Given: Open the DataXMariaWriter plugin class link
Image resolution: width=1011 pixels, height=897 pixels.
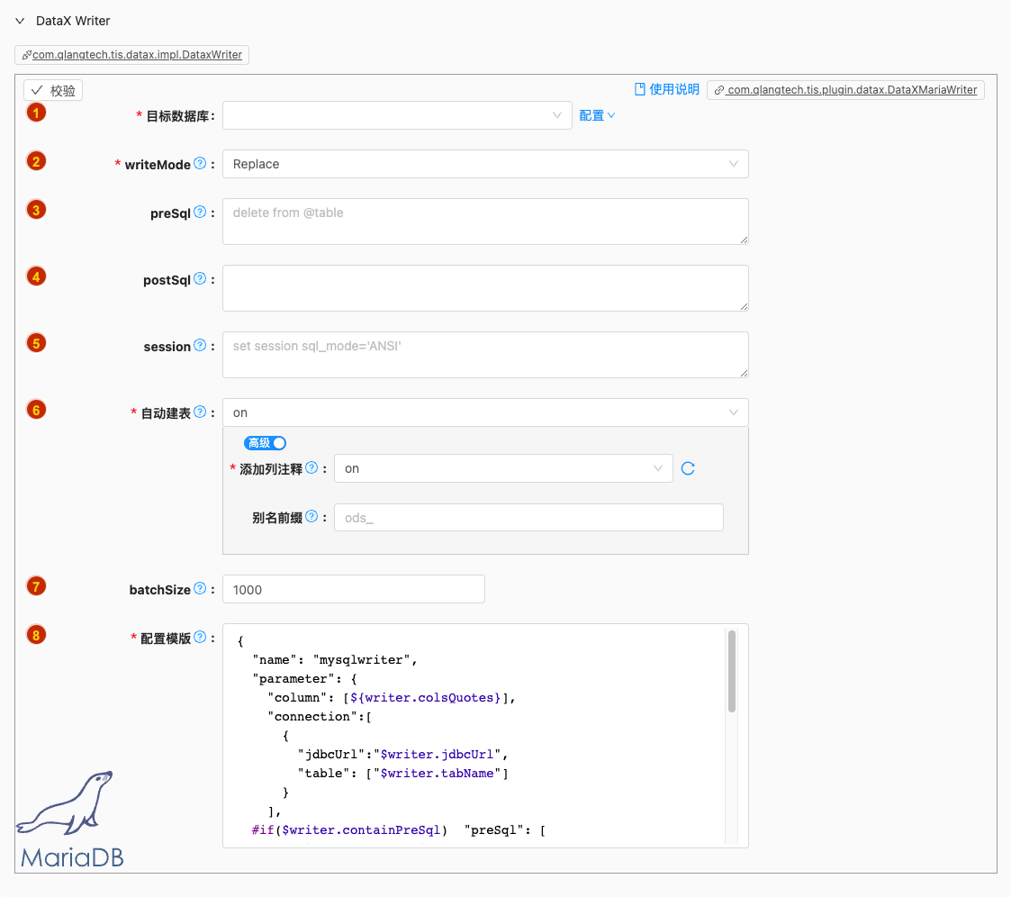Looking at the screenshot, I should (845, 90).
